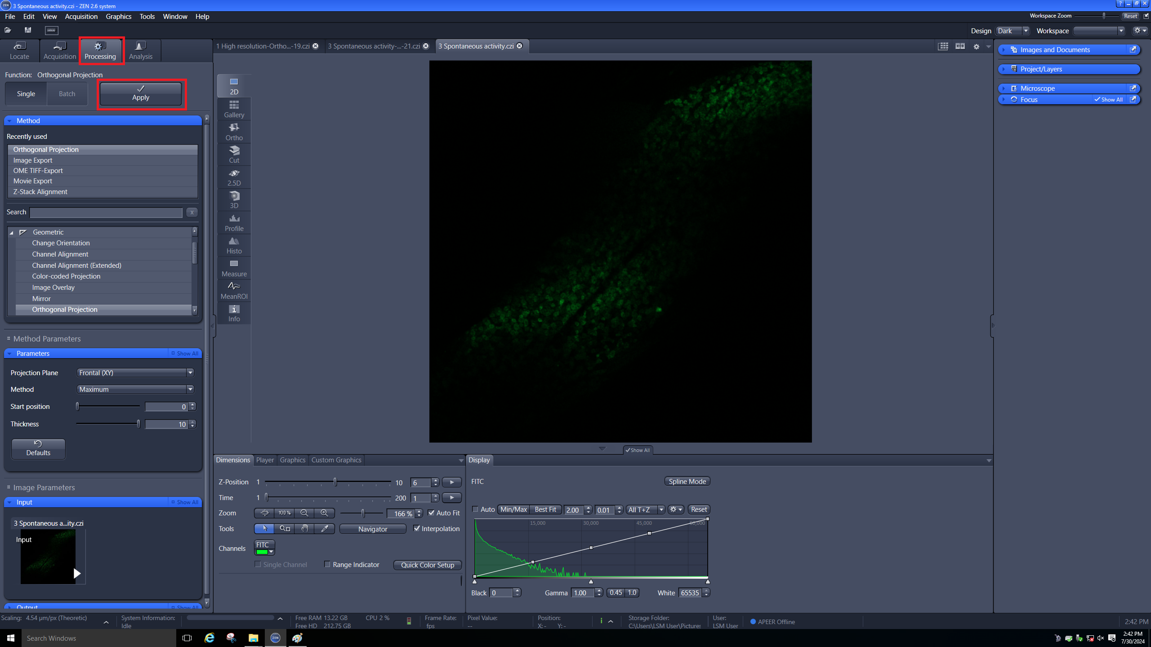Open the Graphics menu

(x=118, y=16)
